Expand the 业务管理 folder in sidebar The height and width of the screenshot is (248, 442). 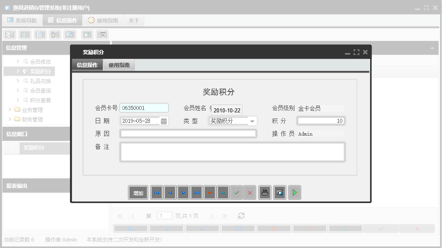[x=10, y=110]
